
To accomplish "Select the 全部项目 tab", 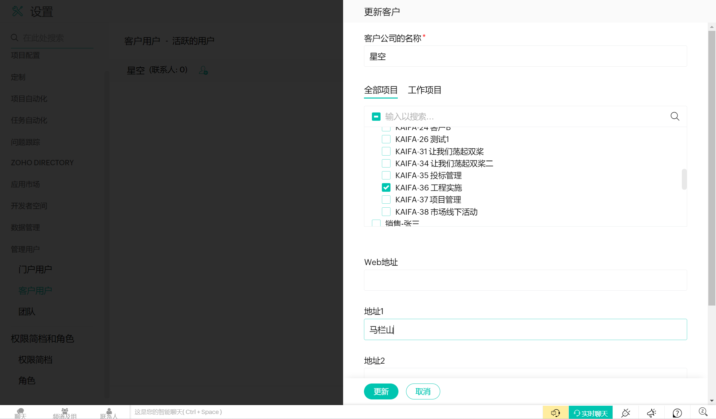I will tap(381, 90).
